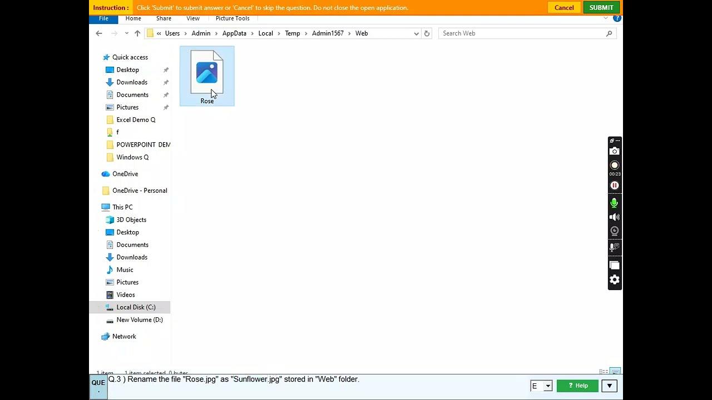This screenshot has height=400, width=712.
Task: Take a screenshot with recorder camera icon
Action: click(x=615, y=151)
